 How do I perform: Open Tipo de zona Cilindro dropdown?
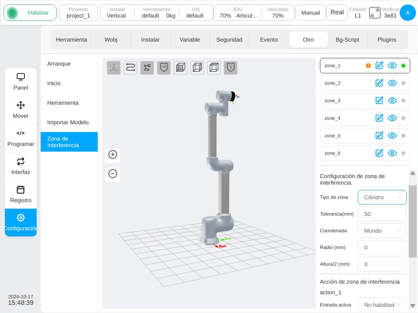tap(382, 197)
